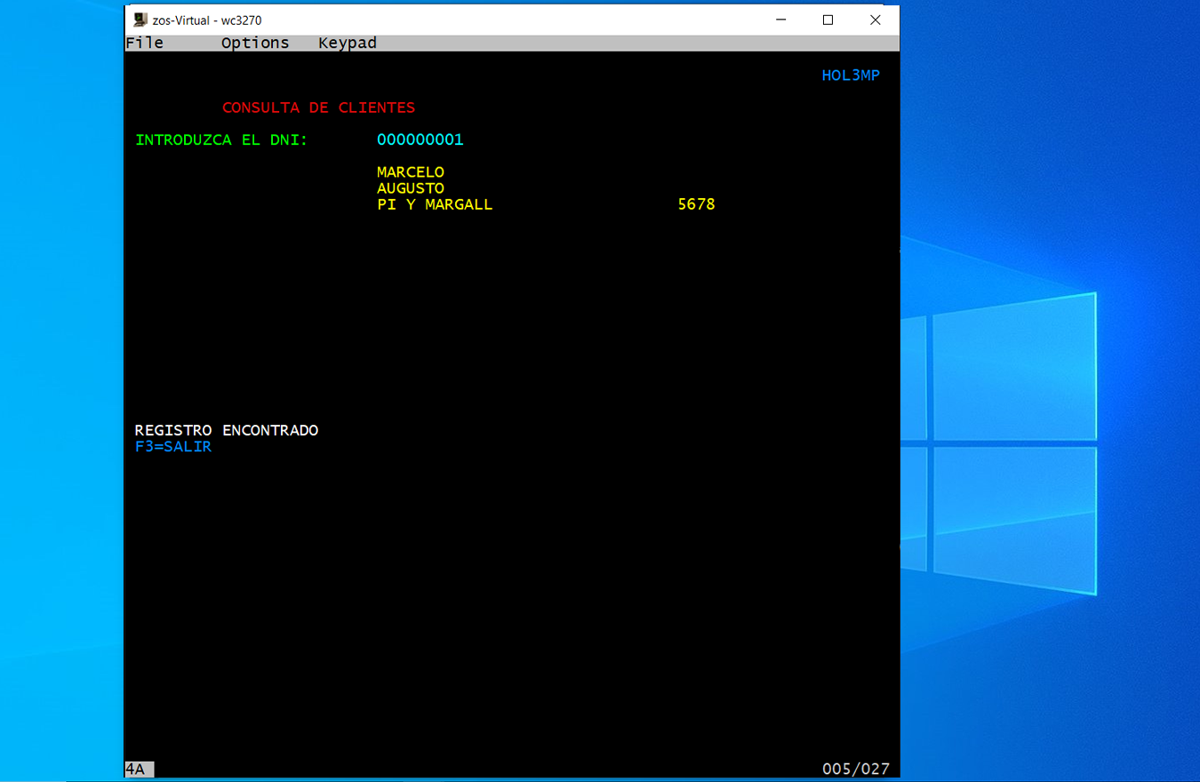Screen dimensions: 1200x782
Task: Click the MARCELO name field
Action: (x=410, y=172)
